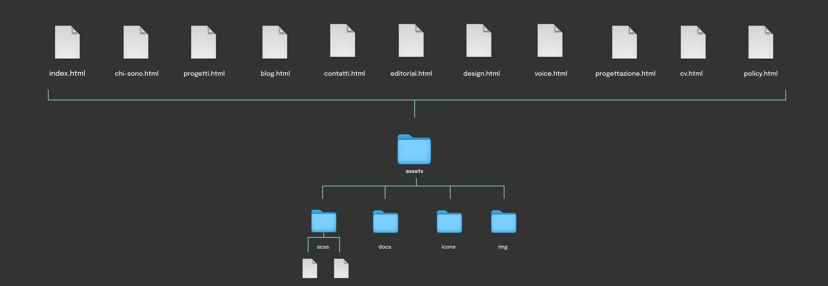Open the progetti.html file icon

(204, 42)
